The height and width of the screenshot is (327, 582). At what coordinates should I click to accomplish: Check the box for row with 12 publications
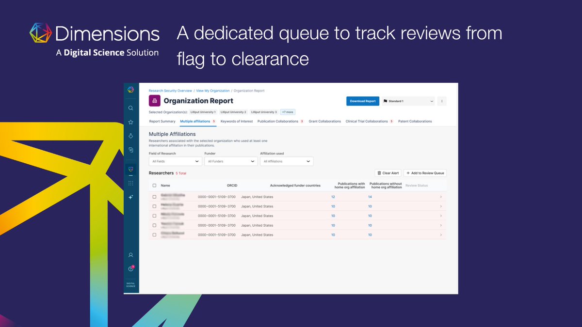click(154, 197)
